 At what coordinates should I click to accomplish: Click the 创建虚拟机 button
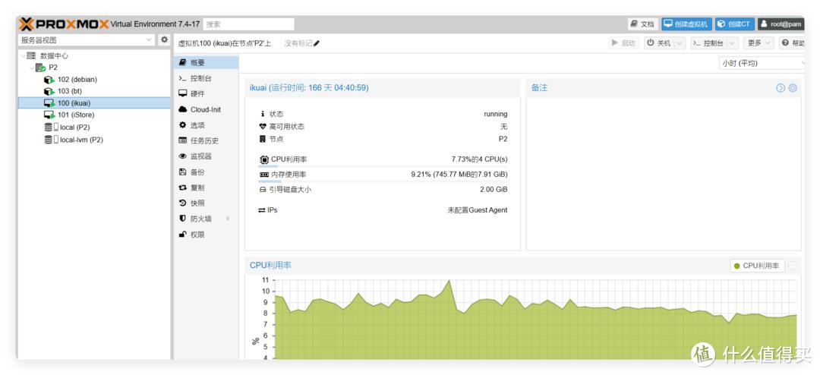point(686,24)
